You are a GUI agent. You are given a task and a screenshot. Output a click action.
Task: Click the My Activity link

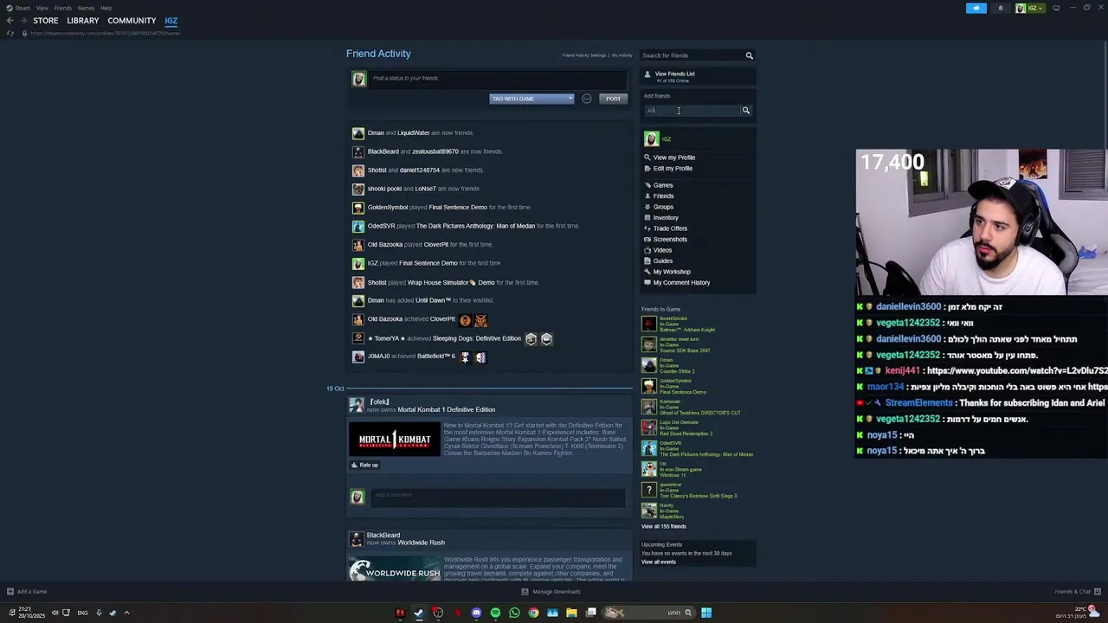click(x=622, y=55)
